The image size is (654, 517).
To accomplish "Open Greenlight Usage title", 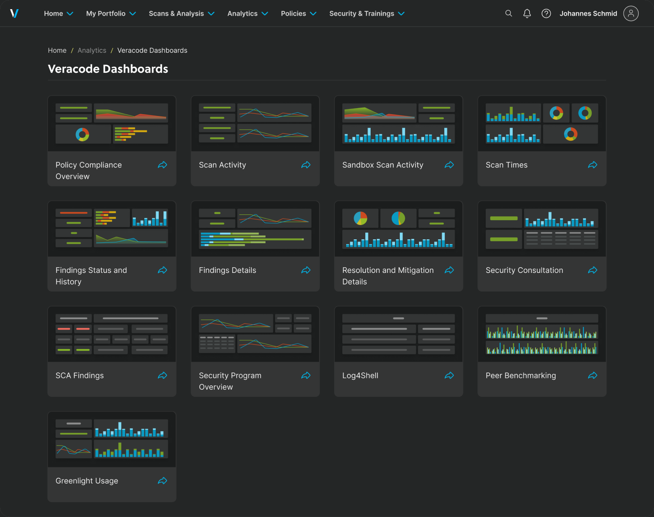I will point(87,481).
